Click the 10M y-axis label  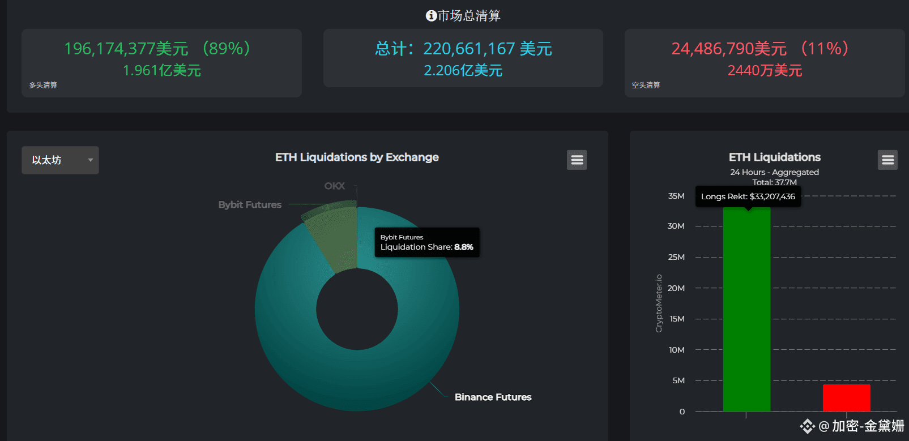[677, 350]
